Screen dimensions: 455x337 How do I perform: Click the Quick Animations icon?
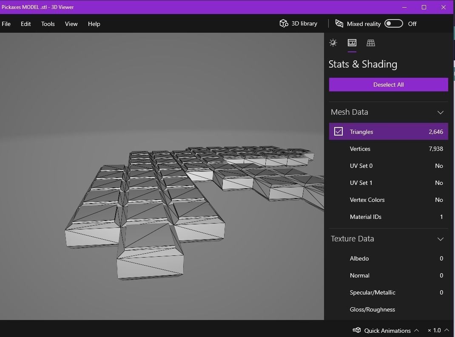tap(357, 330)
